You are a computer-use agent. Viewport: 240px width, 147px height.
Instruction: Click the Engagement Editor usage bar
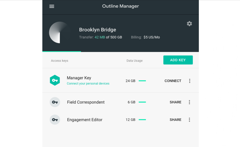coord(142,119)
